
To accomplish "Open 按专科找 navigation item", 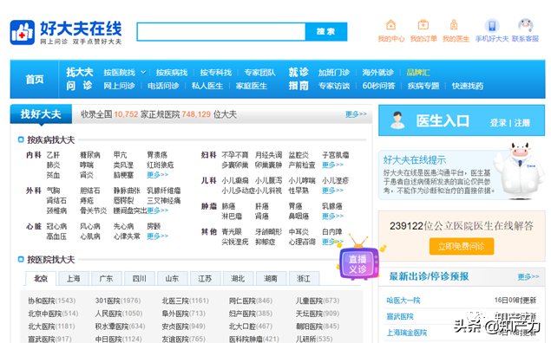I will (x=216, y=73).
